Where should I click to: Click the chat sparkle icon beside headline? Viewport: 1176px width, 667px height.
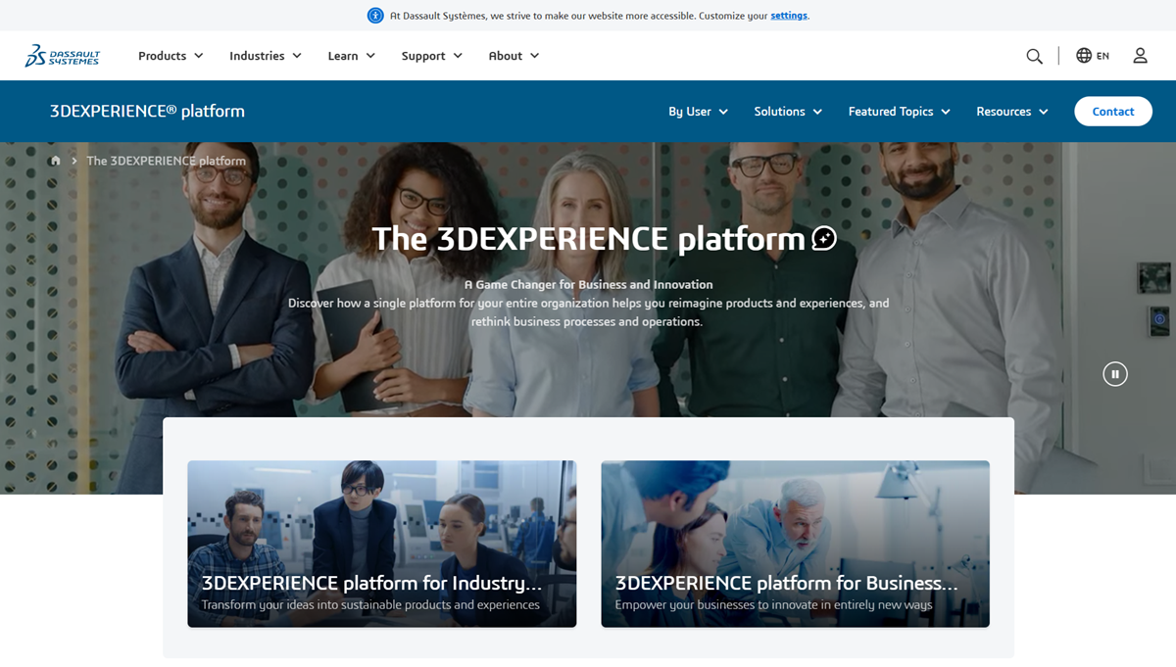825,238
